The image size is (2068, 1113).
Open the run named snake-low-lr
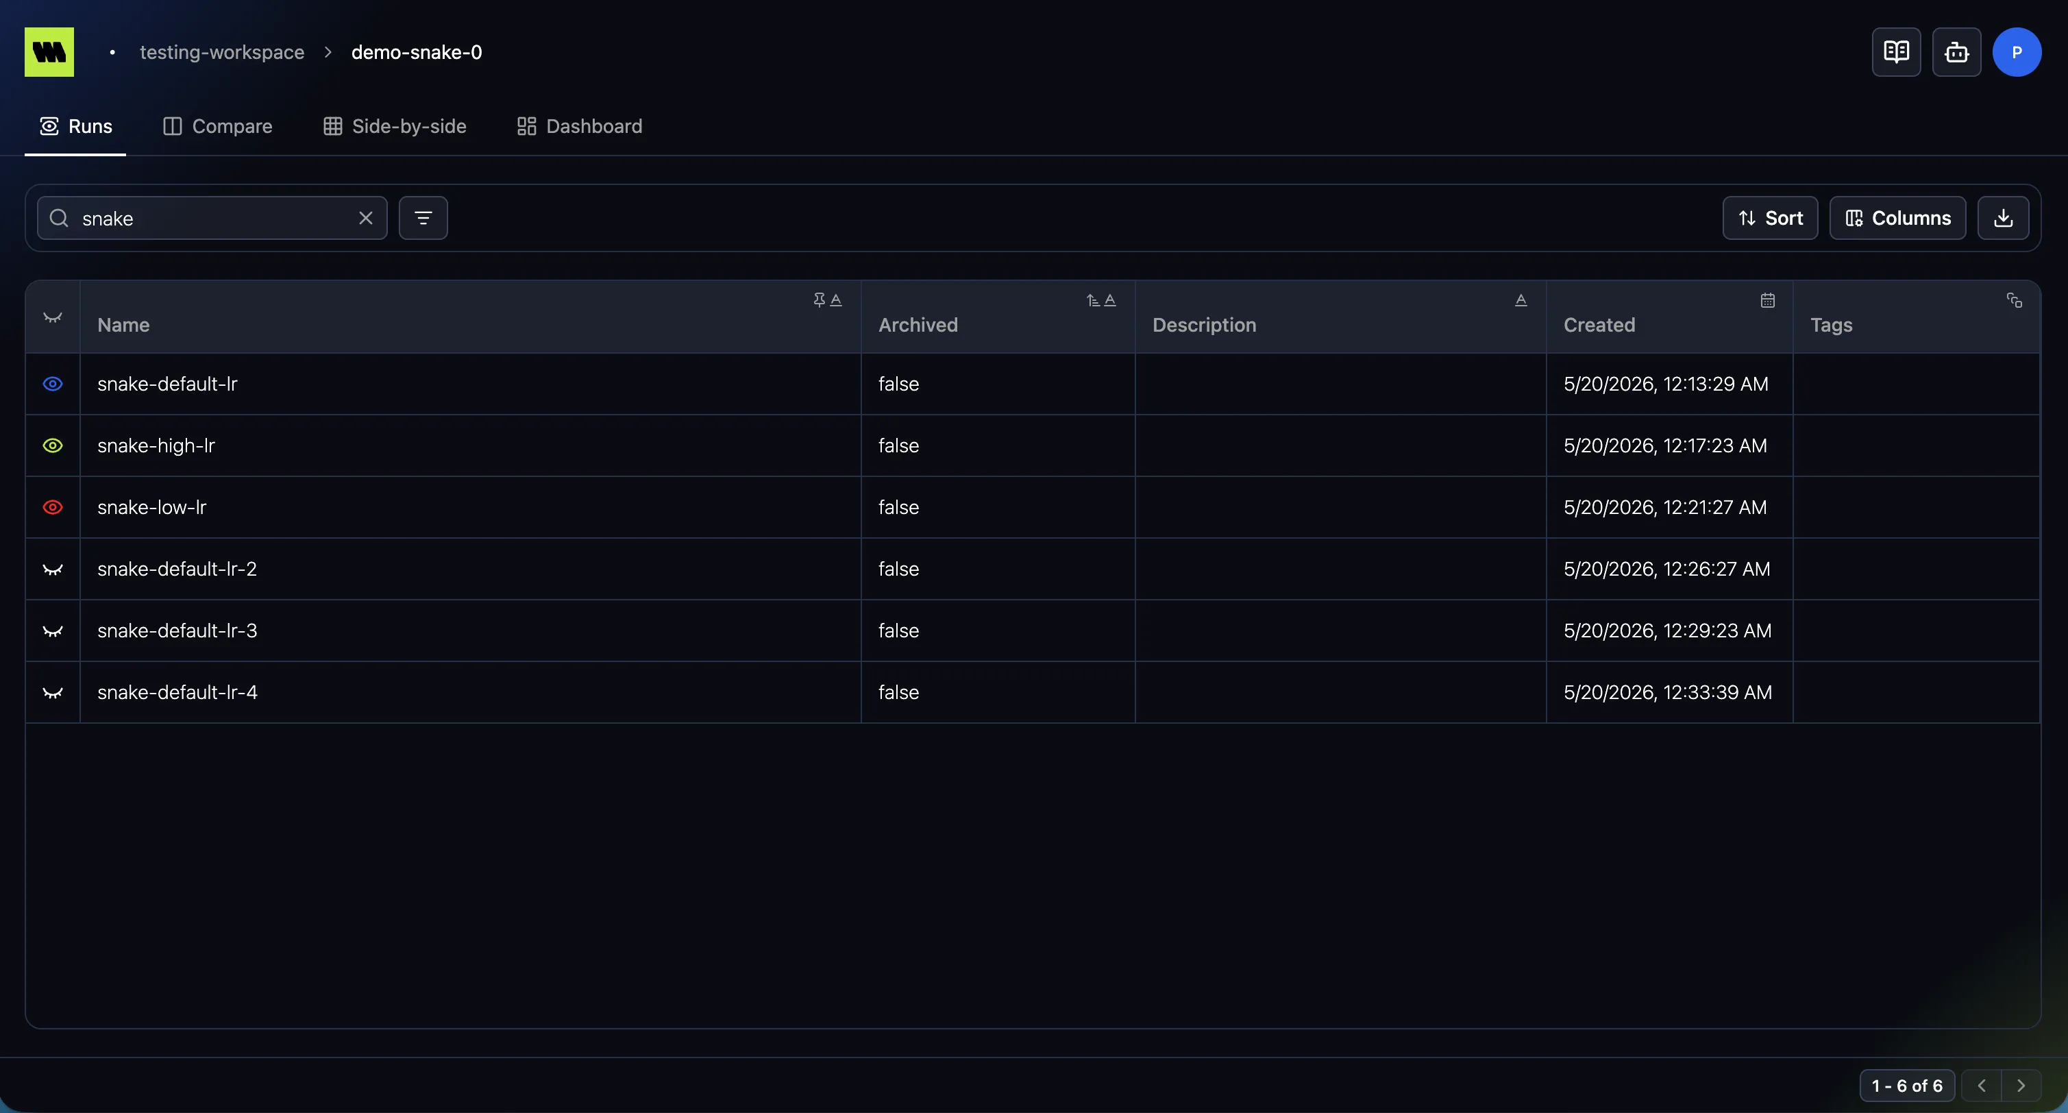click(151, 508)
